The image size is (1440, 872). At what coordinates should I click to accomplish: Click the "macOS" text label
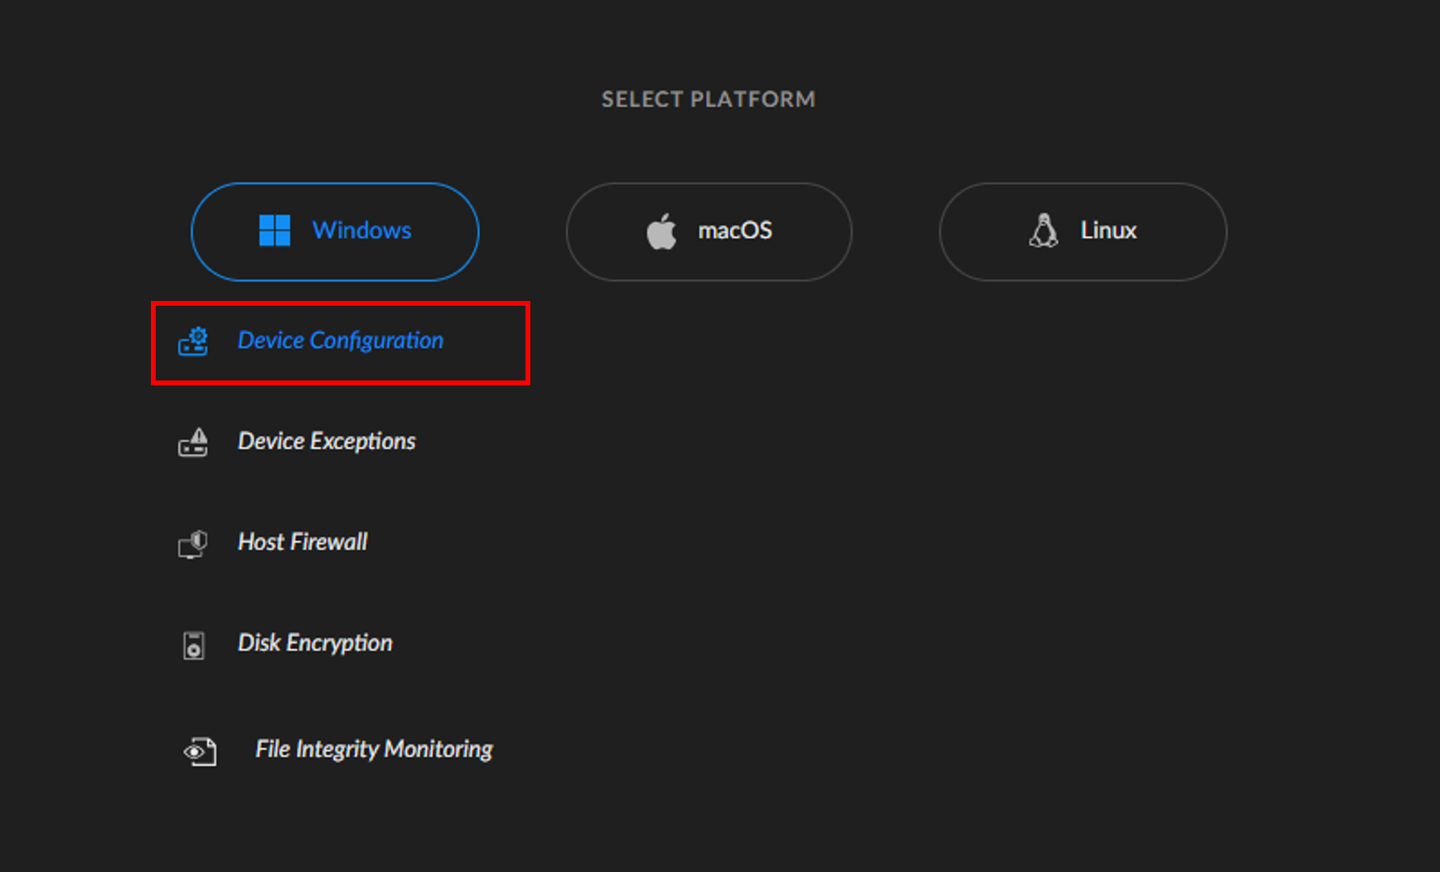point(735,230)
